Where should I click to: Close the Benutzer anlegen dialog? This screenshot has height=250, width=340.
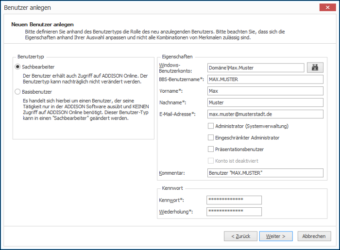point(327,7)
